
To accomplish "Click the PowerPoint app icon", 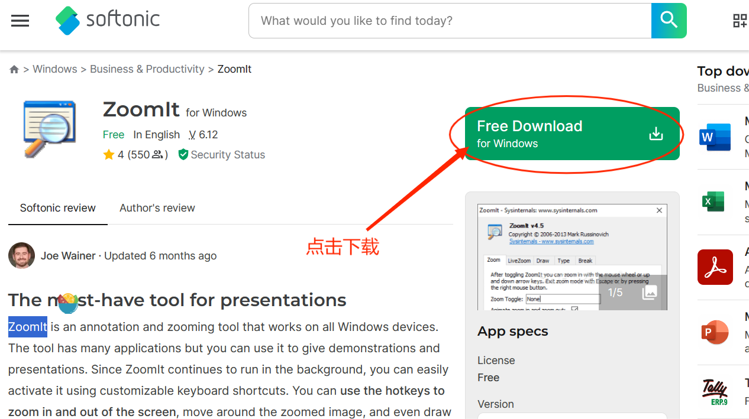I will click(x=715, y=332).
